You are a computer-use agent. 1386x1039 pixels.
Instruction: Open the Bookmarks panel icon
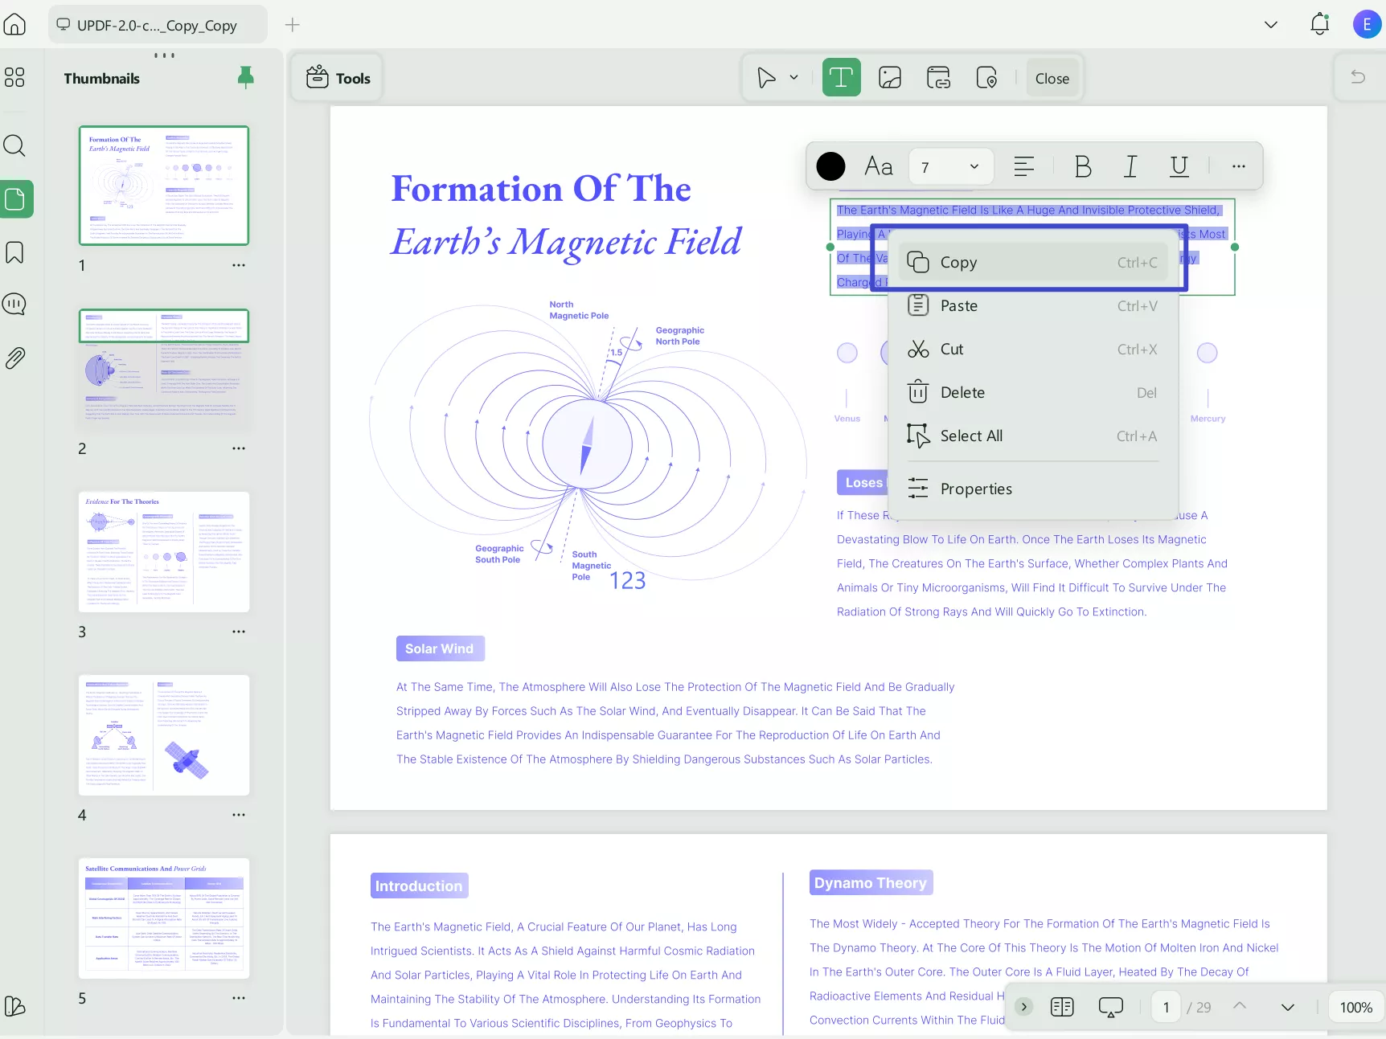pos(14,253)
